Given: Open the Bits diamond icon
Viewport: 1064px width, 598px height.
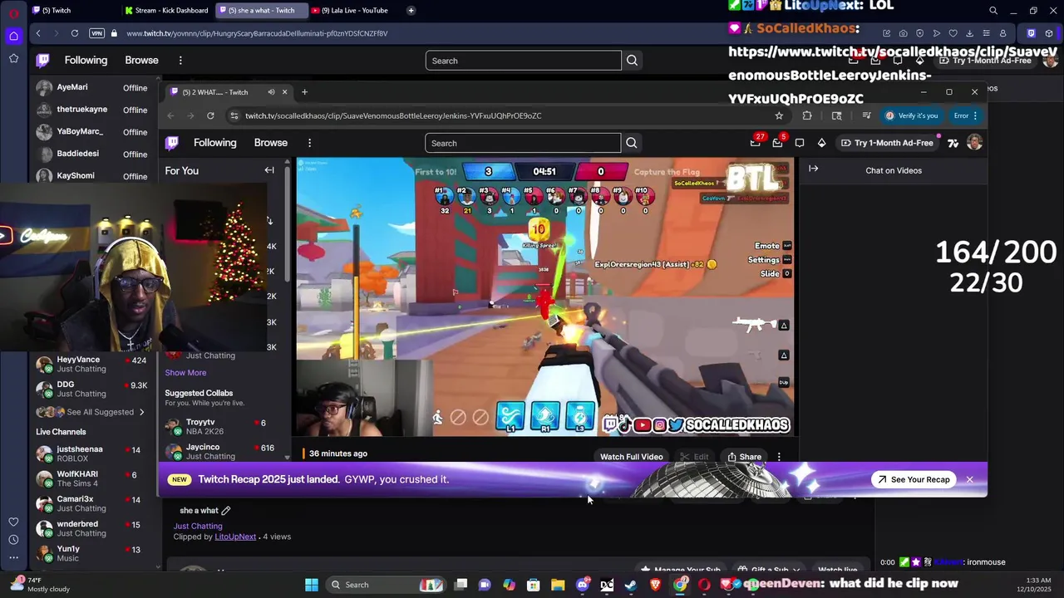Looking at the screenshot, I should (x=822, y=143).
